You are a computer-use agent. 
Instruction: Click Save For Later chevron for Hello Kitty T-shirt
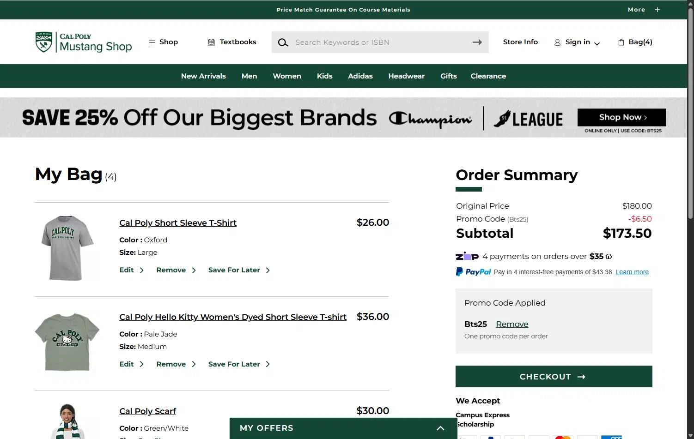pos(268,364)
